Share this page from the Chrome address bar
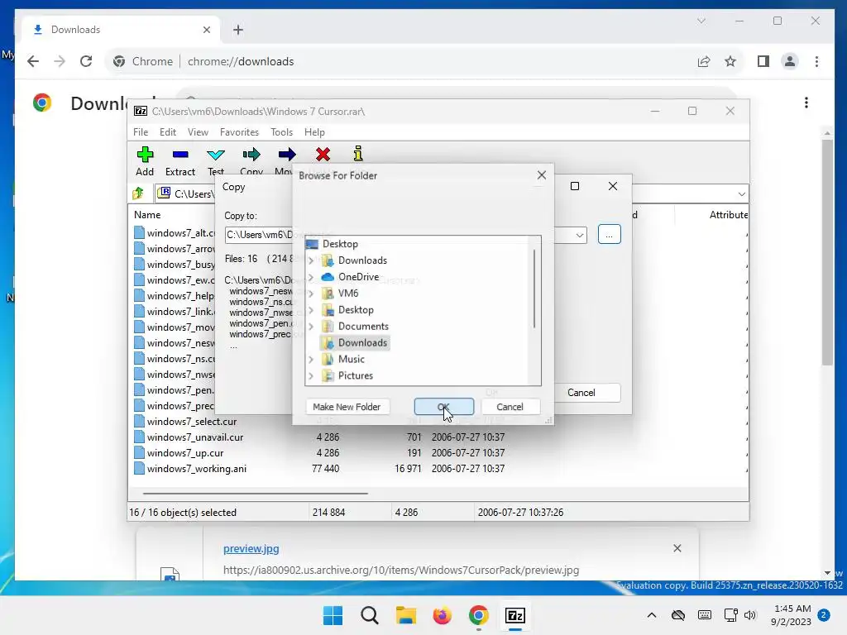This screenshot has height=635, width=847. 703,61
